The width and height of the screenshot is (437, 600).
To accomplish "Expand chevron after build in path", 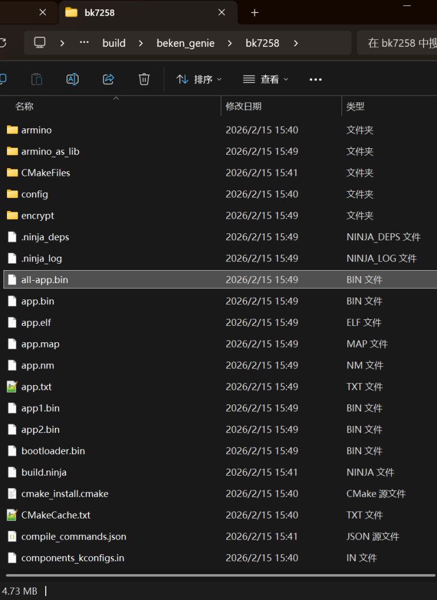I will pos(141,43).
